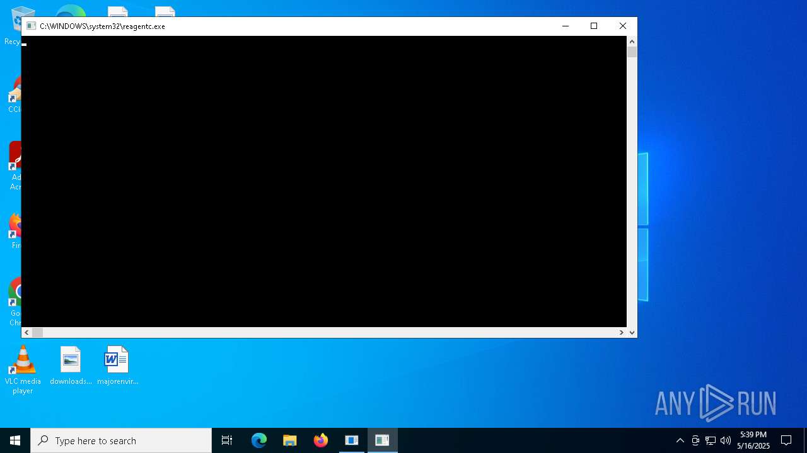This screenshot has height=453, width=807.
Task: Select the VLC media player desktop icon
Action: (23, 370)
